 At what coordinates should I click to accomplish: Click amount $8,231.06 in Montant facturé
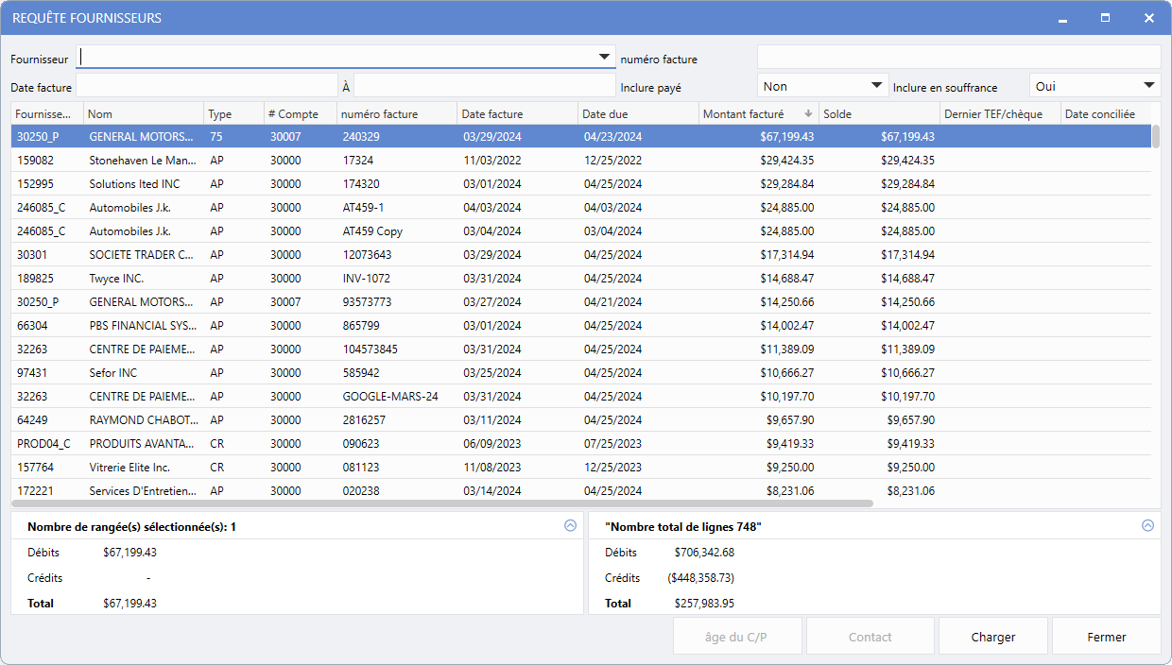click(789, 491)
